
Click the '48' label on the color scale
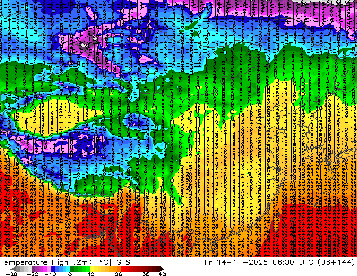pyautogui.click(x=162, y=274)
